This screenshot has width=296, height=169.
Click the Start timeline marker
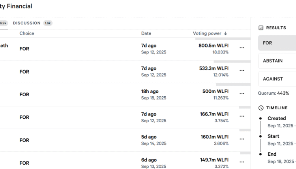(x=260, y=136)
